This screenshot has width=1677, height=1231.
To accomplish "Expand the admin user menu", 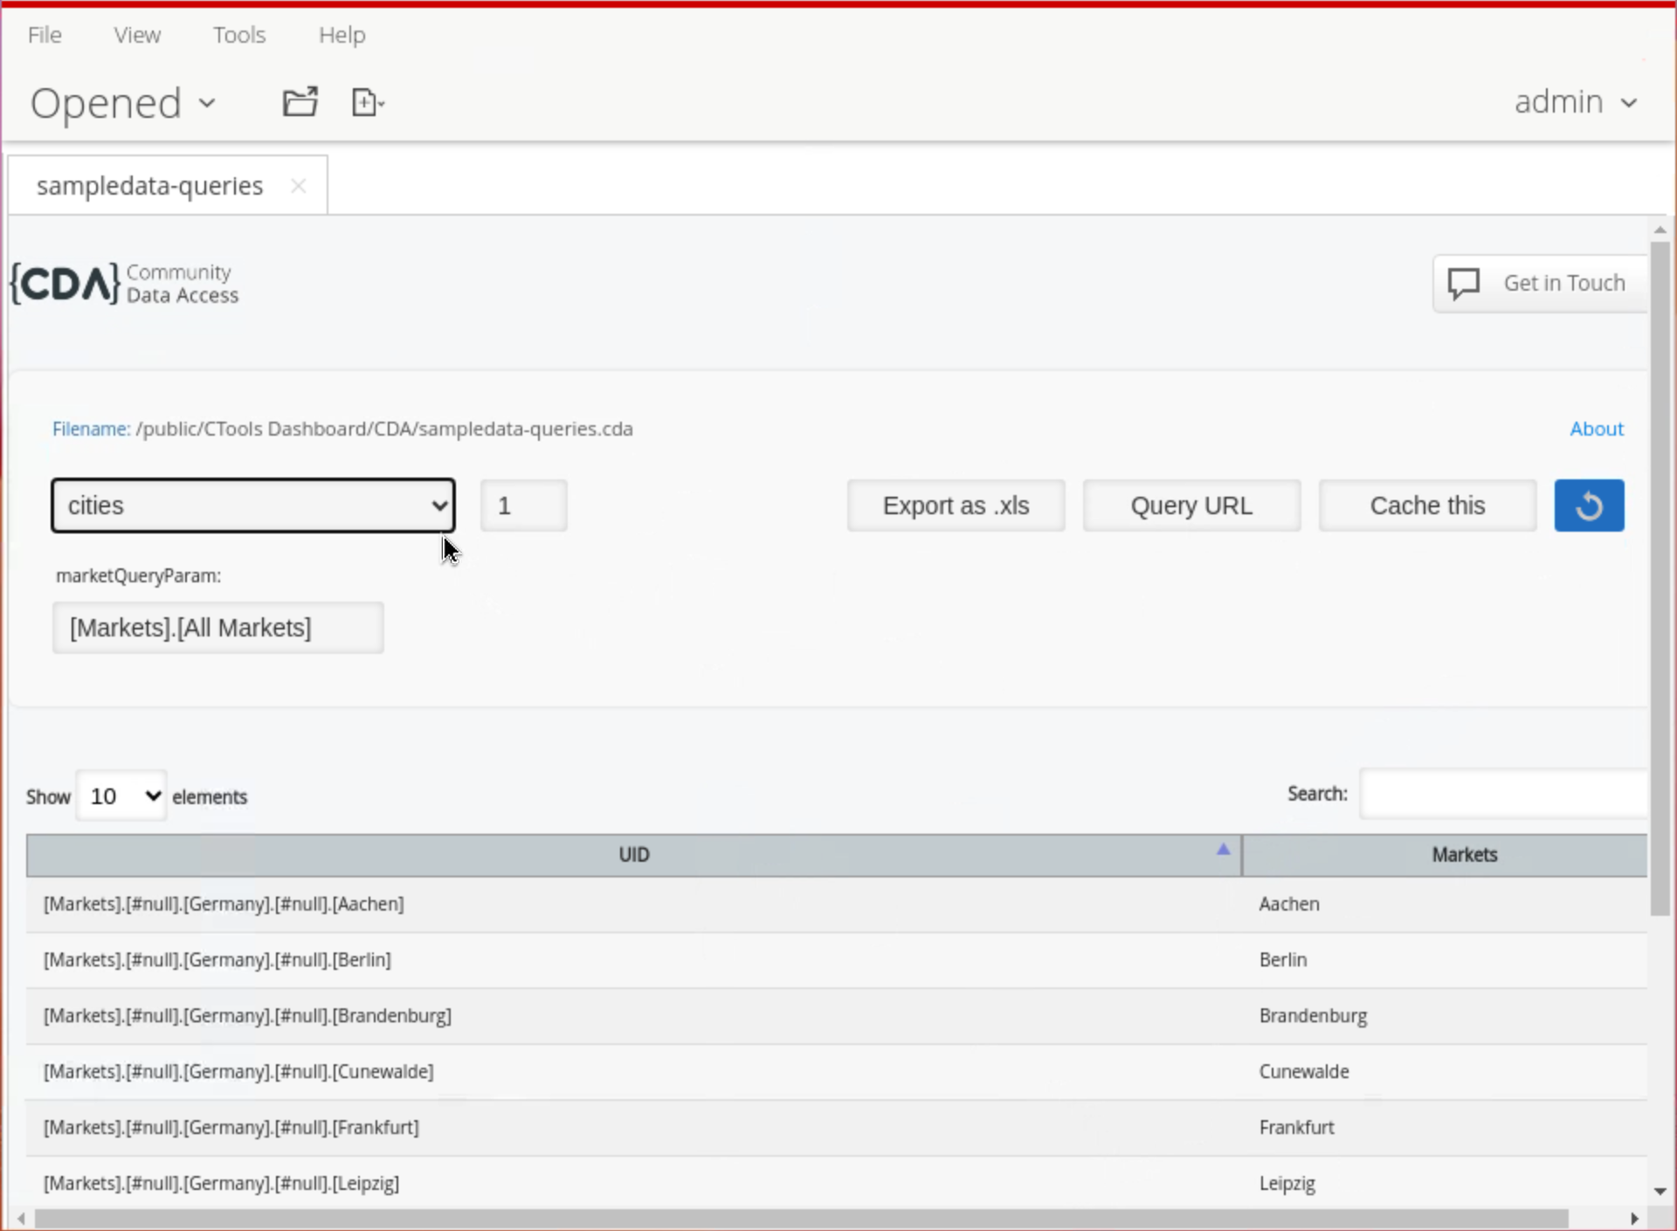I will 1575,102.
